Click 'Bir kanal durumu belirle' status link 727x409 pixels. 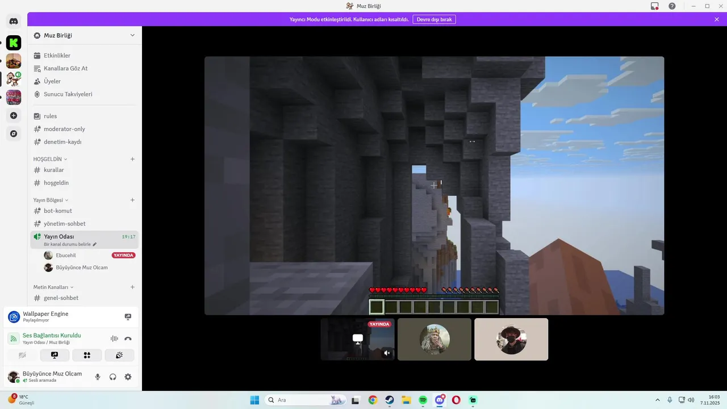coord(70,244)
